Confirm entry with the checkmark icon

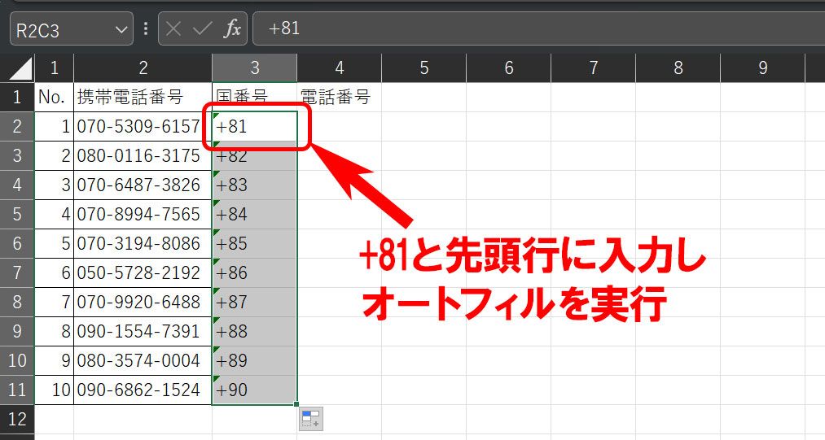pyautogui.click(x=202, y=29)
